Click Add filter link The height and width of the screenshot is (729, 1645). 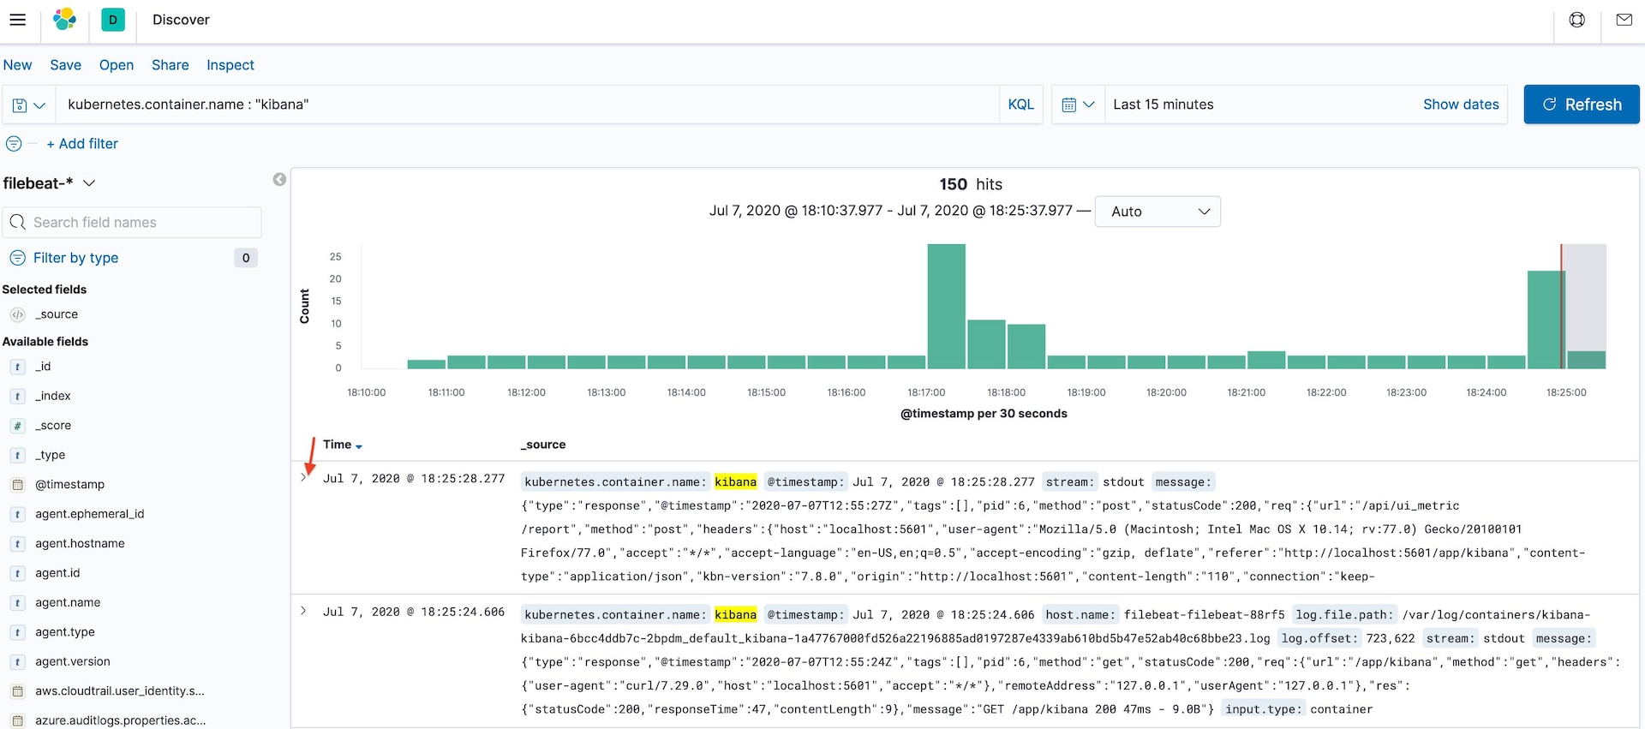point(82,144)
